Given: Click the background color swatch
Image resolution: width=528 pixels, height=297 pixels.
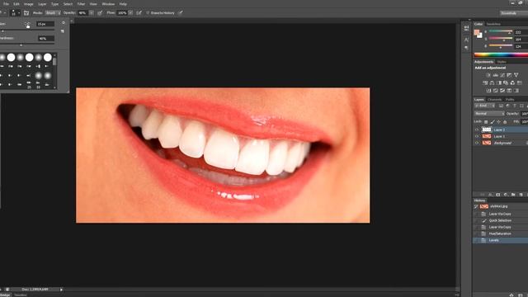Looking at the screenshot, I should pyautogui.click(x=480, y=35).
